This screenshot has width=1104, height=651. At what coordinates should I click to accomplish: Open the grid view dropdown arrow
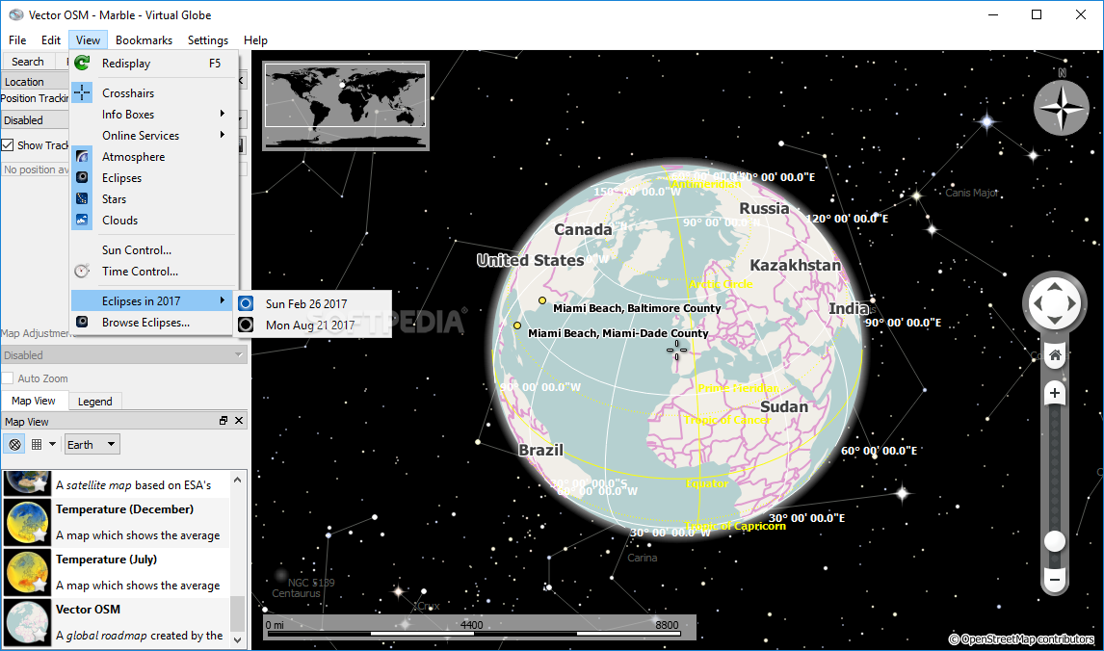(52, 444)
